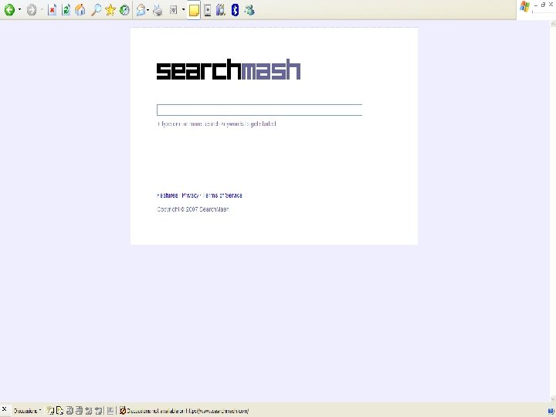
Task: Click the grey Forward arrow button
Action: pyautogui.click(x=32, y=10)
